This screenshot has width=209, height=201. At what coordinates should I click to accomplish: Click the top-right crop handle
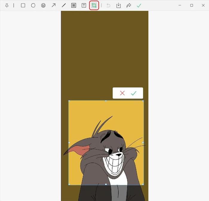[143, 101]
